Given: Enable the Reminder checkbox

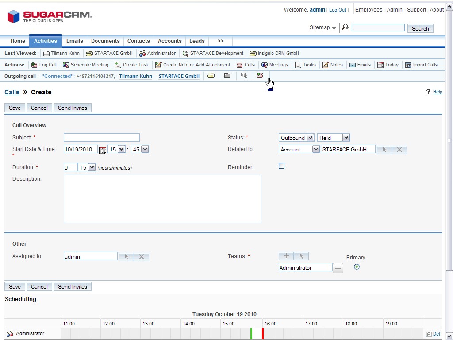Looking at the screenshot, I should (281, 166).
